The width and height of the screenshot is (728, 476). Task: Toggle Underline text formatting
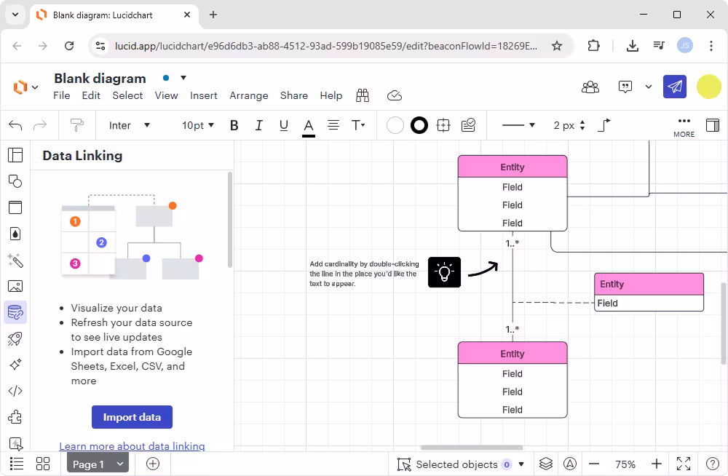[x=284, y=125]
